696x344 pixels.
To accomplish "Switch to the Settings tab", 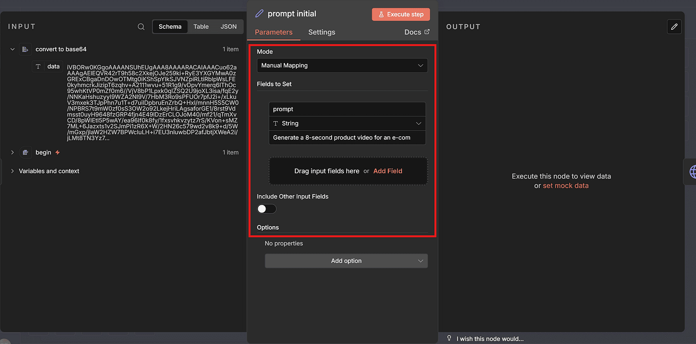I will tap(322, 32).
